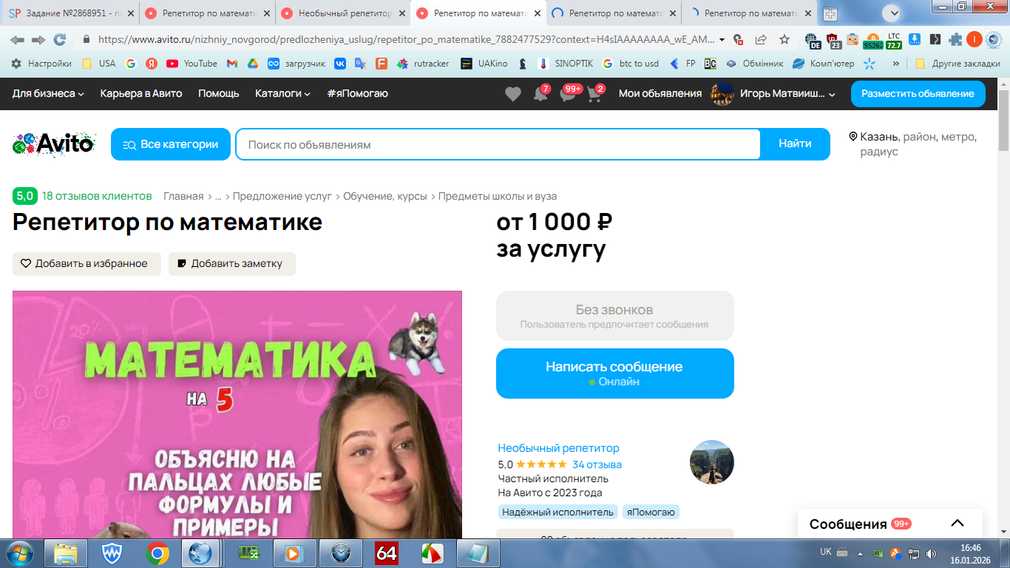Switch to the 'Необычный репетитор' tab
The width and height of the screenshot is (1010, 568).
tap(342, 13)
